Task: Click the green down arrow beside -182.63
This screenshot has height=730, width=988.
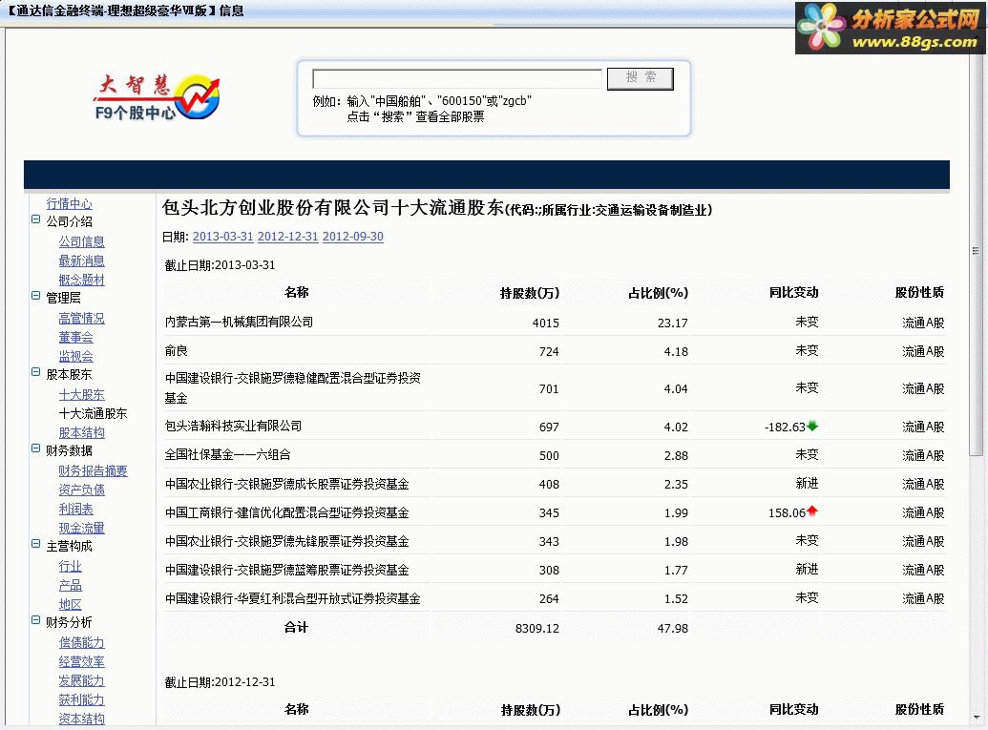Action: [x=812, y=426]
